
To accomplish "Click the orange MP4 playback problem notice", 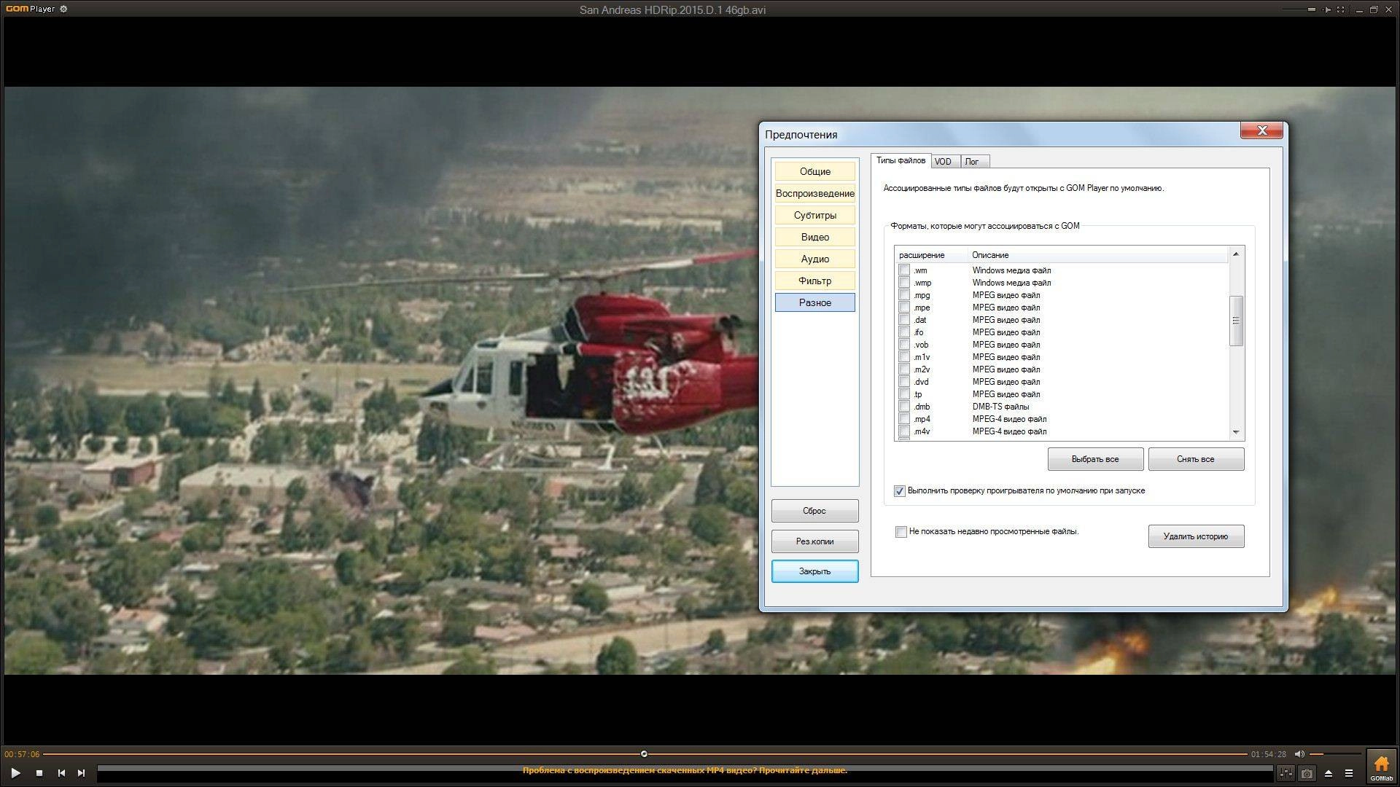I will click(x=685, y=770).
